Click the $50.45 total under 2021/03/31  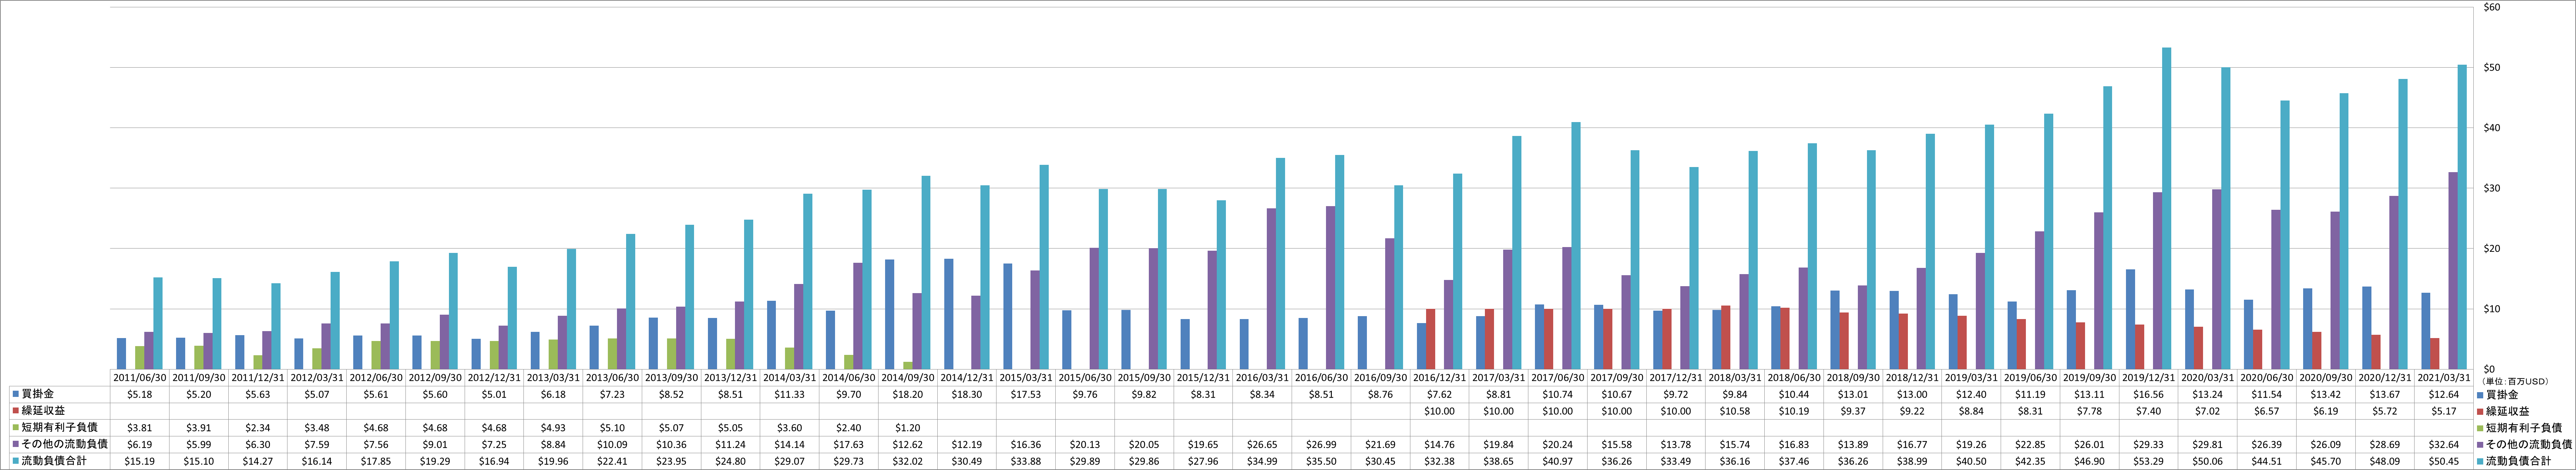click(2444, 461)
